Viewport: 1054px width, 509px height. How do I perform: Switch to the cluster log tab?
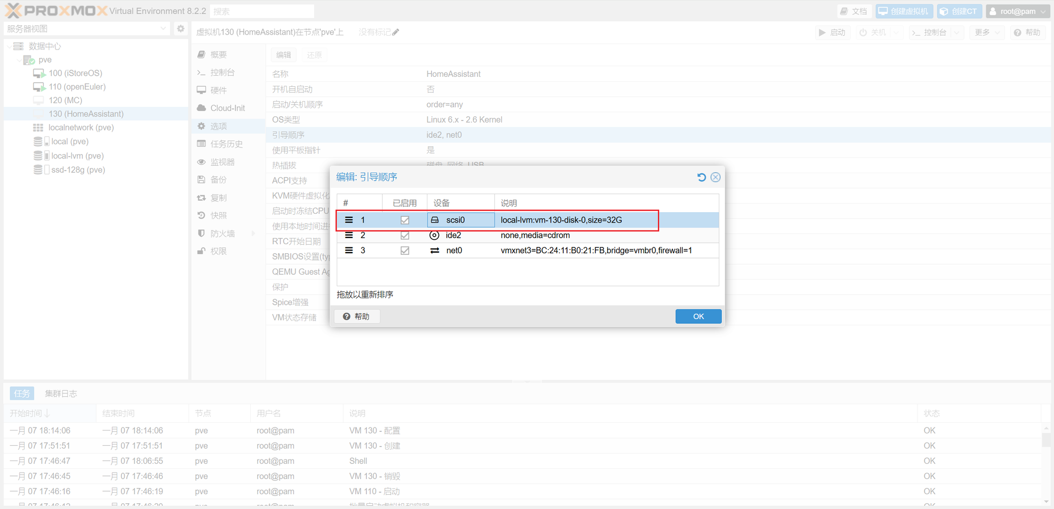click(61, 394)
